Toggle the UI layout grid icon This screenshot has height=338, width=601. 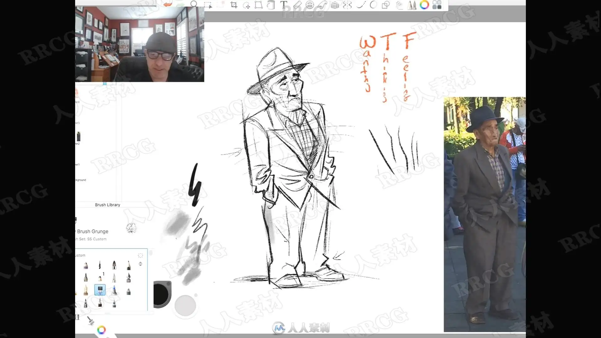tap(437, 5)
